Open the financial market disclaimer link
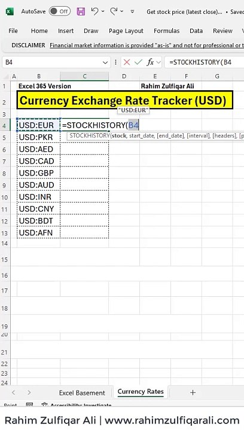Image resolution: width=244 pixels, height=430 pixels. [x=147, y=45]
